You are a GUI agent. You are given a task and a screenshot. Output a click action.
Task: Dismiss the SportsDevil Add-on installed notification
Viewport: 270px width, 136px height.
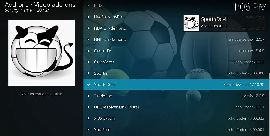tap(225, 23)
